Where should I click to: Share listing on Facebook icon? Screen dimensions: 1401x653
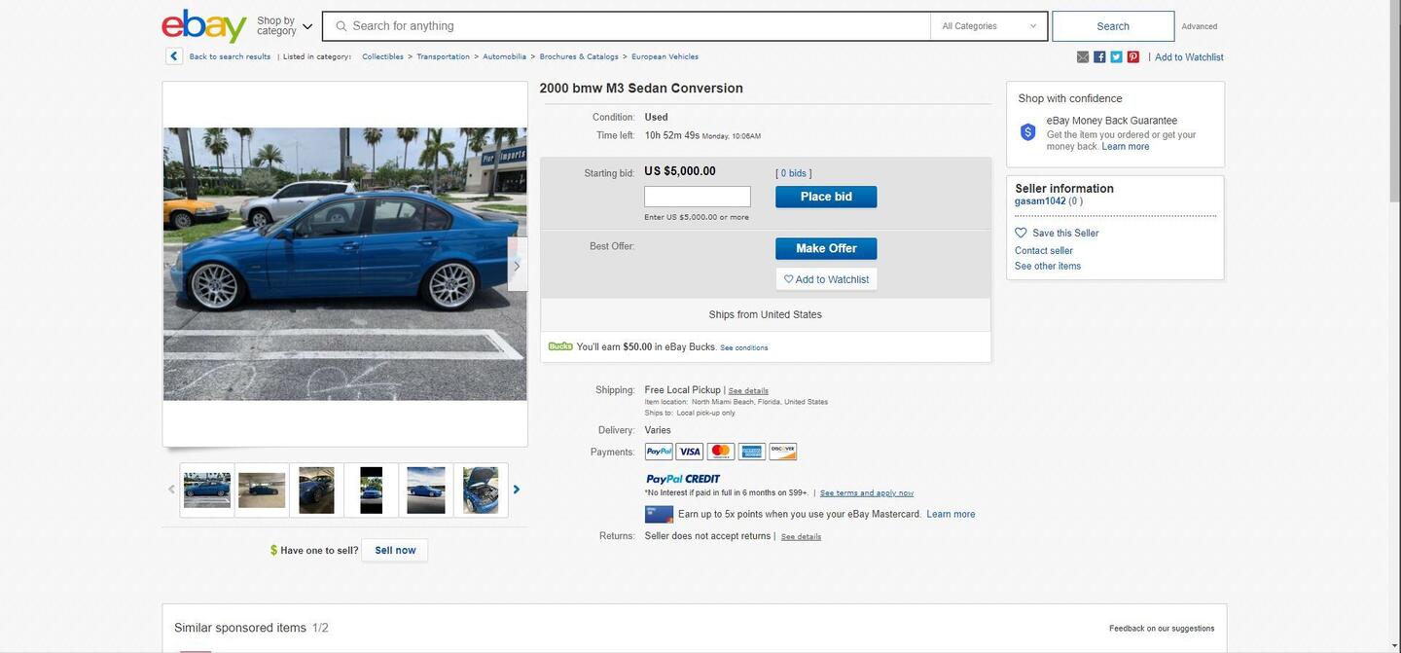click(1099, 57)
